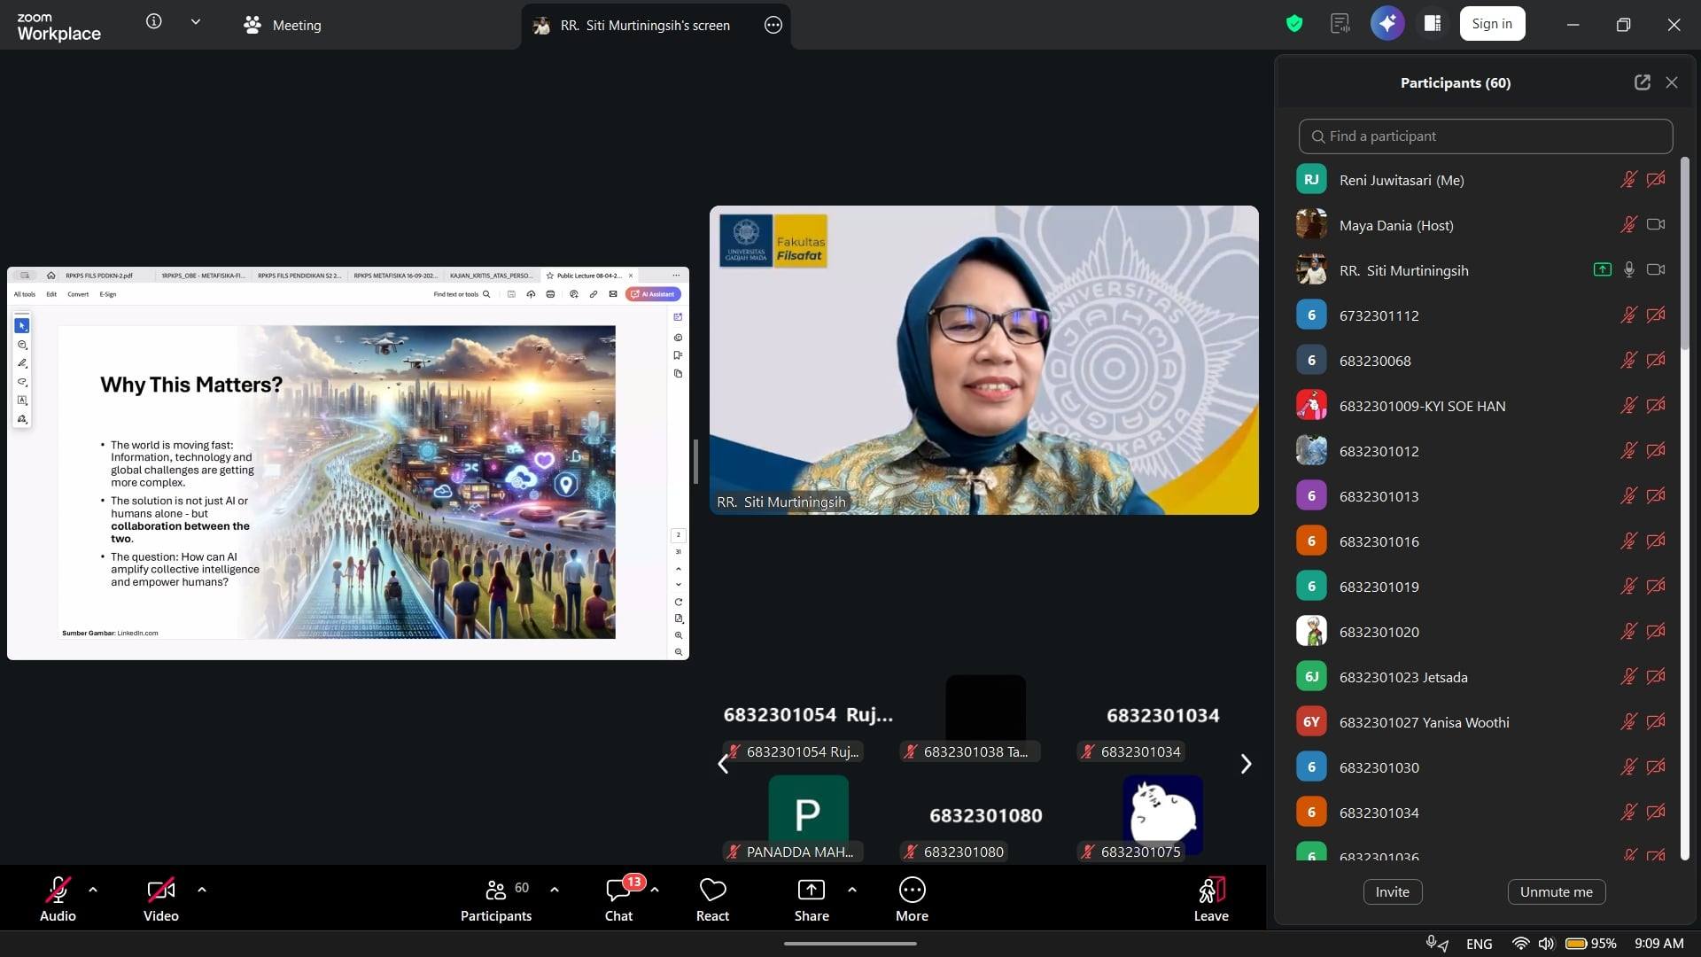Expand video settings arrow next to Video
This screenshot has width=1701, height=957.
202,890
